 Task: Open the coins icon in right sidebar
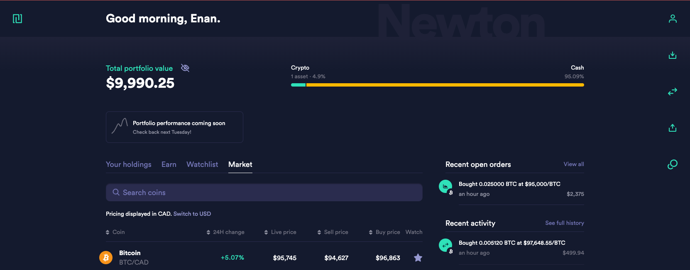(x=673, y=164)
